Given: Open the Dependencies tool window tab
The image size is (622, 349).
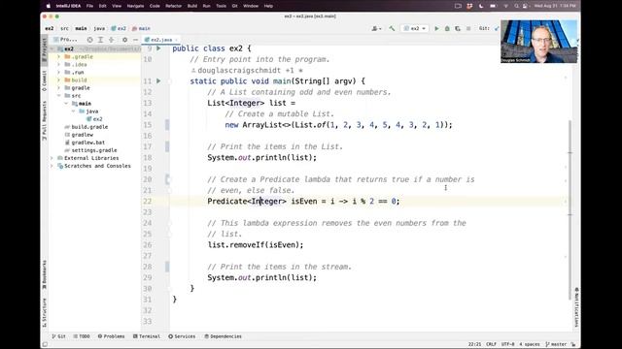Looking at the screenshot, I should (x=223, y=336).
